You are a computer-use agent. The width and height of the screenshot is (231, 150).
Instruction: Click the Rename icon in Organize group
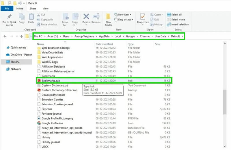[x=96, y=17]
